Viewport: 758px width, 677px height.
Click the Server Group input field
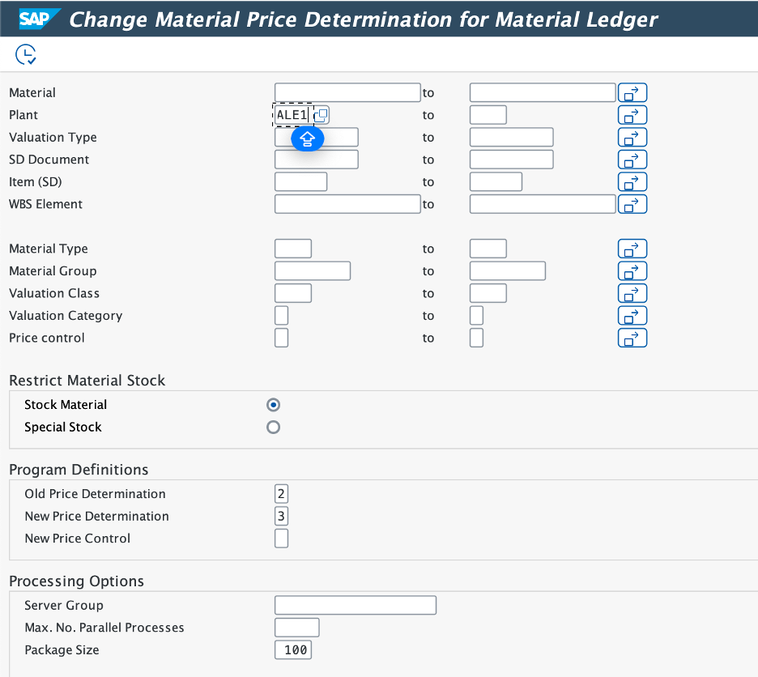355,605
